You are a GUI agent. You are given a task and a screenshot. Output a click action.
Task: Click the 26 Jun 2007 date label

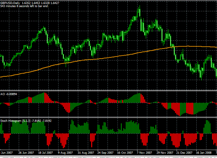26,153
